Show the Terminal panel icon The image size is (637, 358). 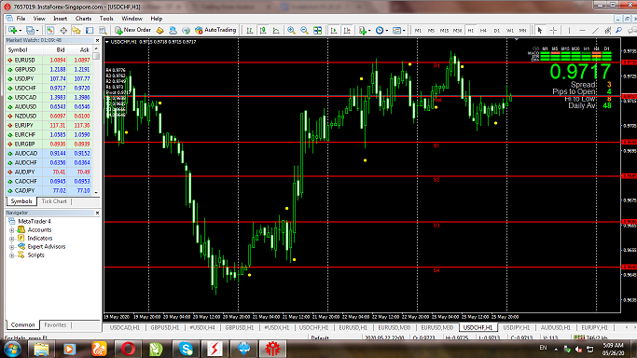point(90,31)
